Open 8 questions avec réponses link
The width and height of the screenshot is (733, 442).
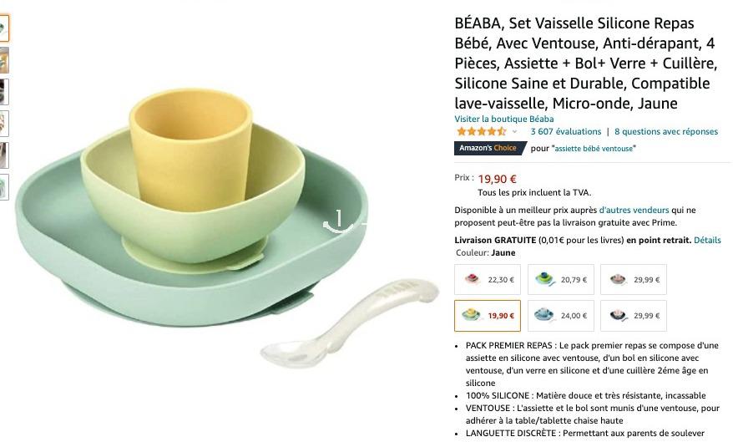point(666,131)
